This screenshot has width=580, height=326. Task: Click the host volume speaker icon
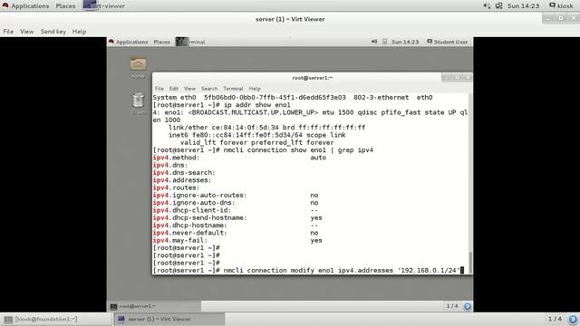pyautogui.click(x=487, y=6)
